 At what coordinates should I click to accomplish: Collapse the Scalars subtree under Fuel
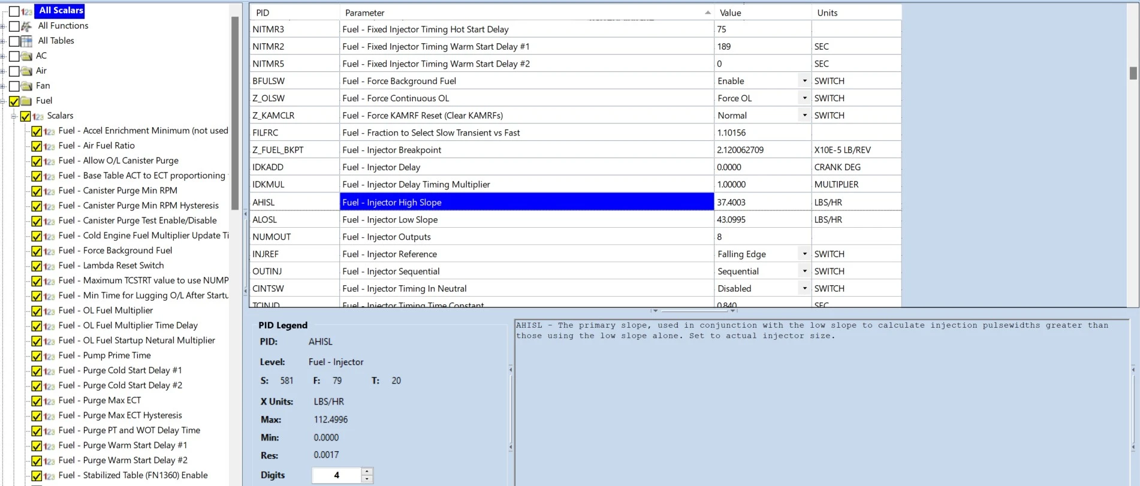coord(14,116)
